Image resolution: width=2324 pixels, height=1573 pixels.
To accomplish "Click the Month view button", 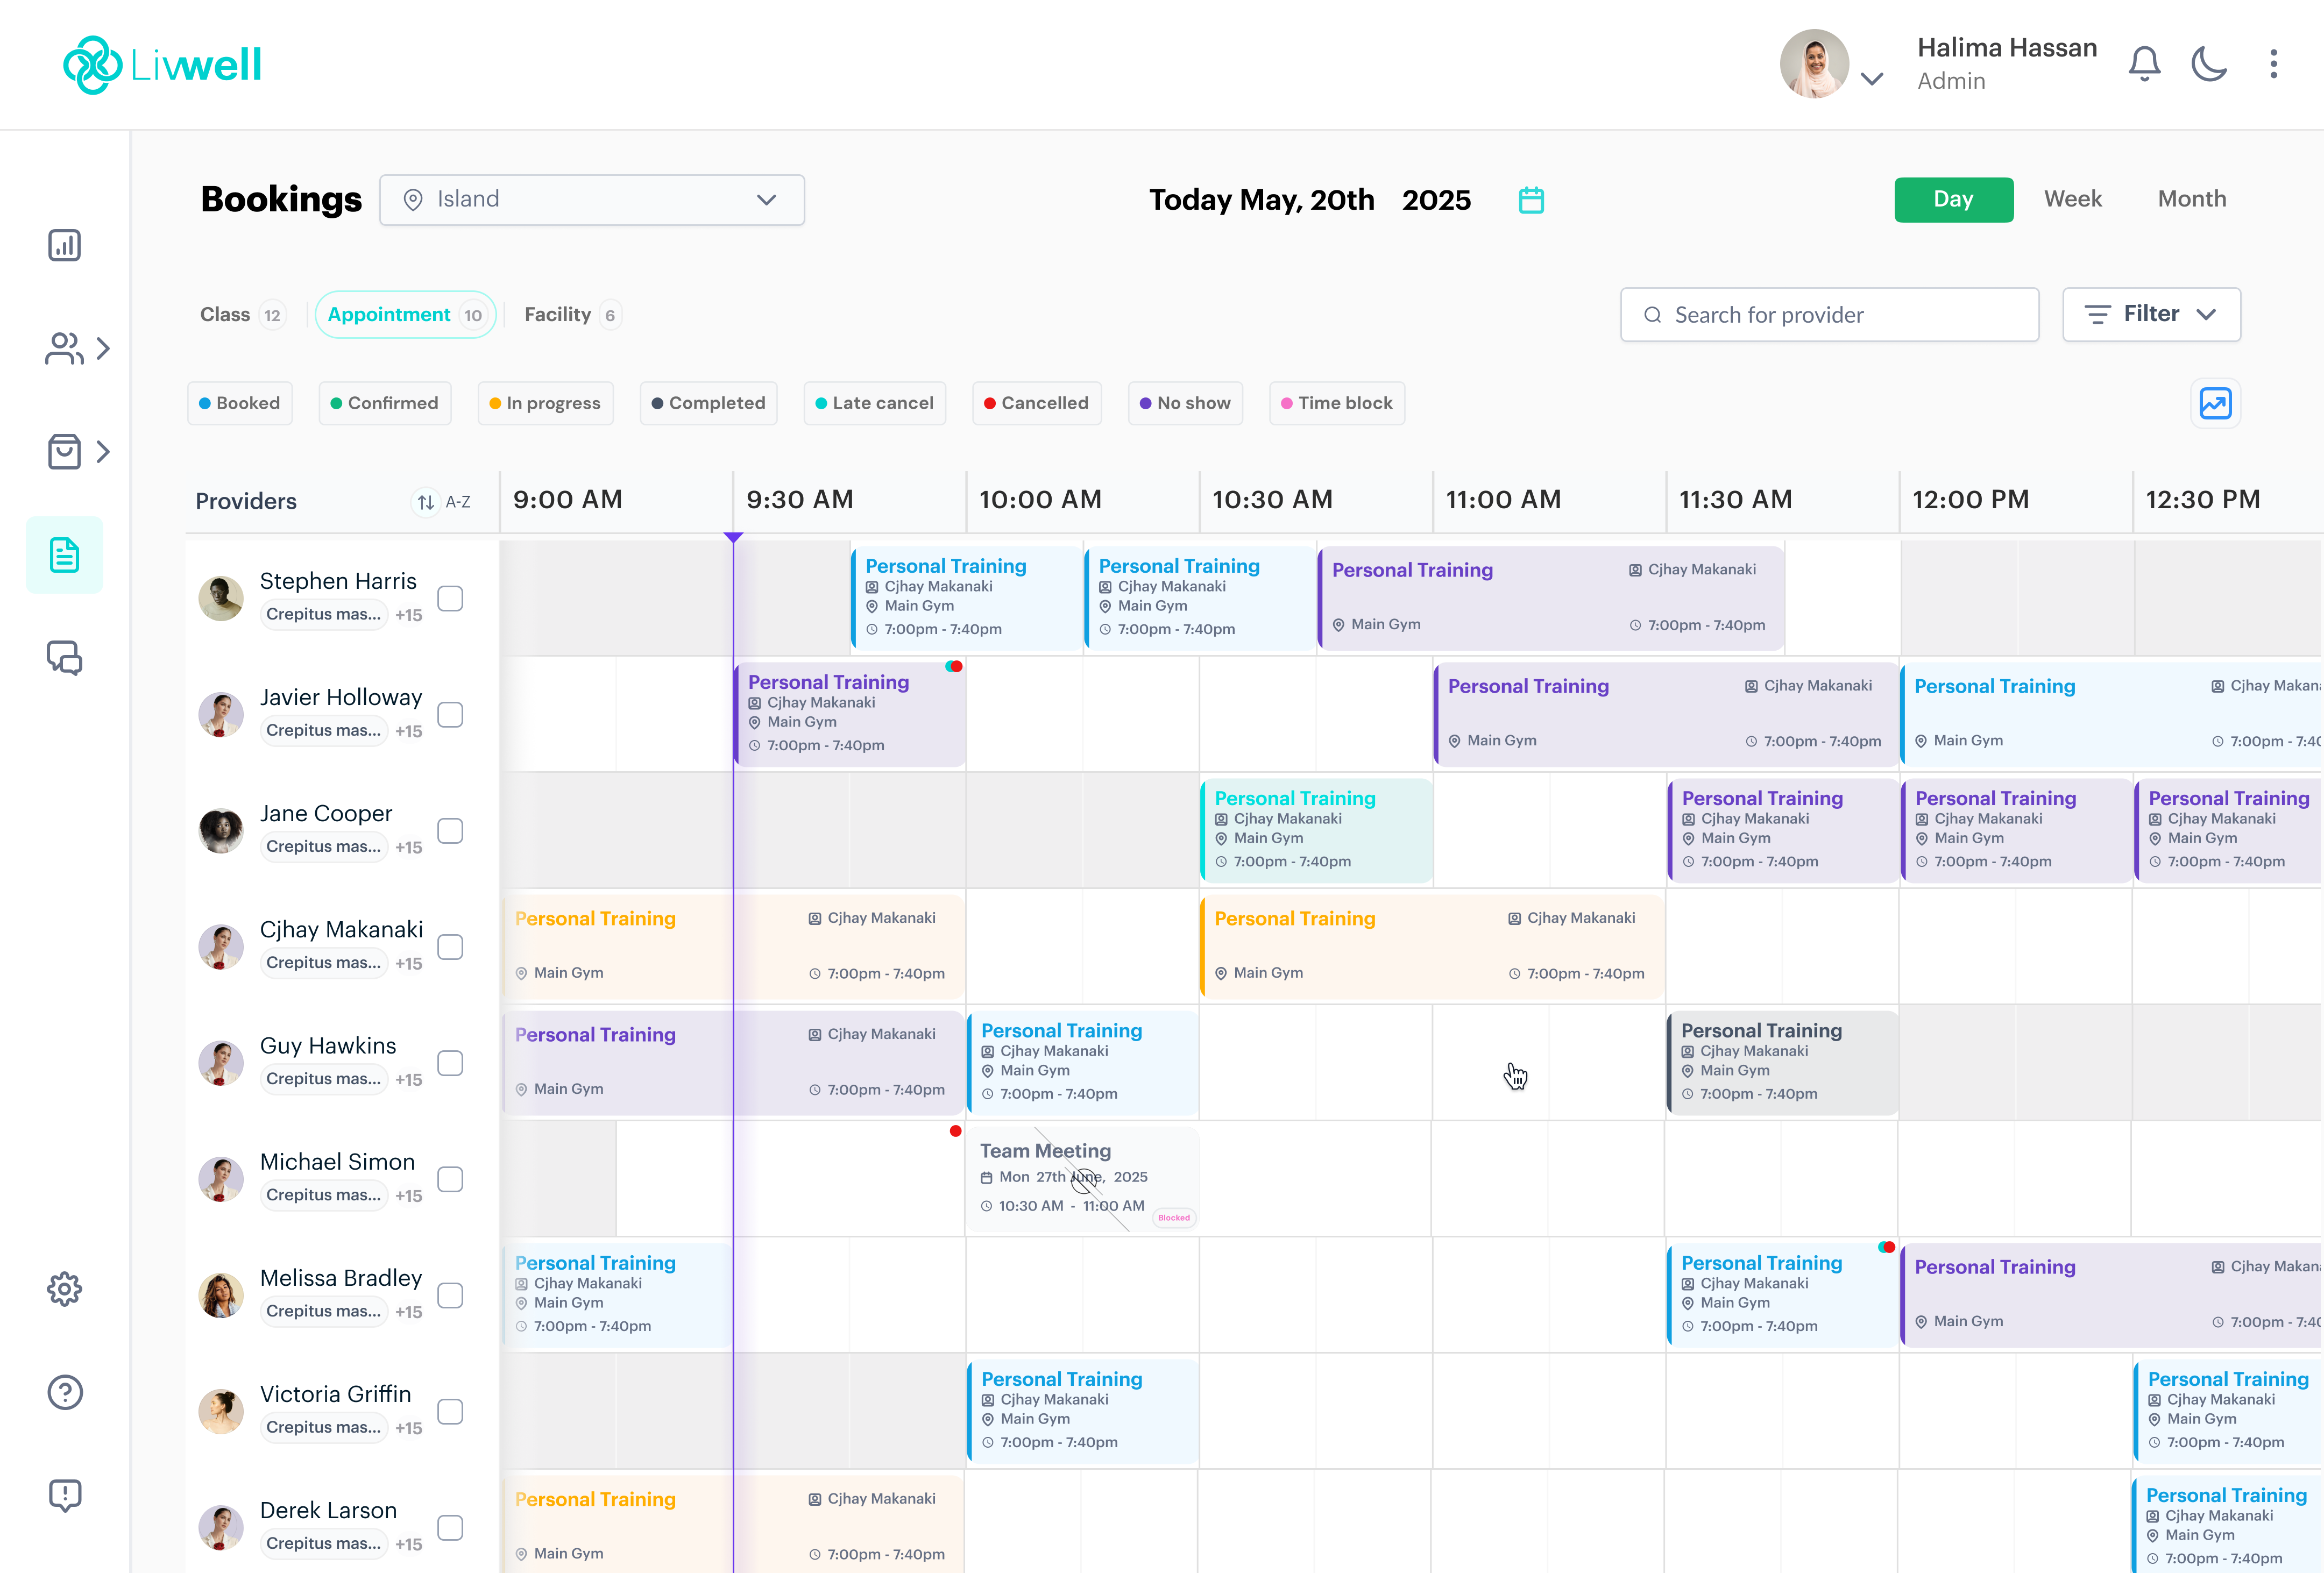I will point(2191,199).
